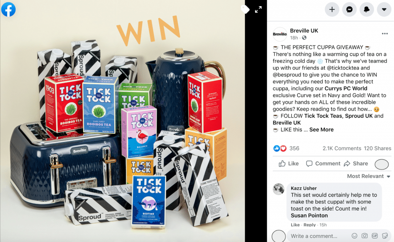Screen dimensions: 394x242
Task: Expand post text with See More
Action: pyautogui.click(x=321, y=130)
